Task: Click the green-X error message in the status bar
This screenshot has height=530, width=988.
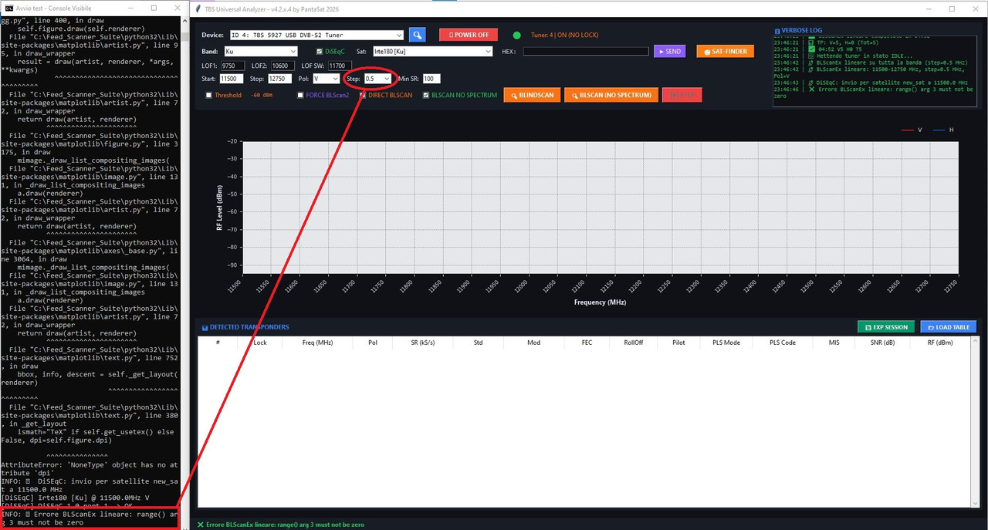Action: (x=281, y=525)
